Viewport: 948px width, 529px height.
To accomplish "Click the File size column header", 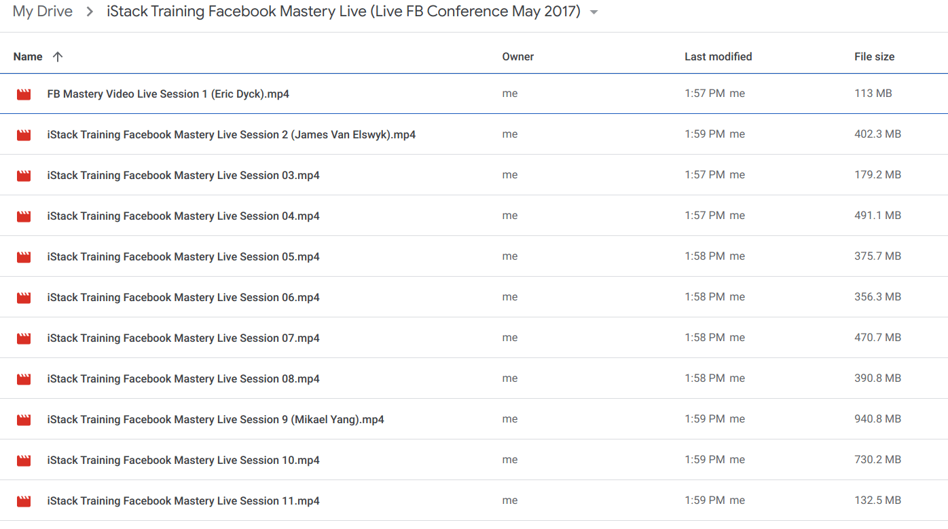I will click(874, 57).
